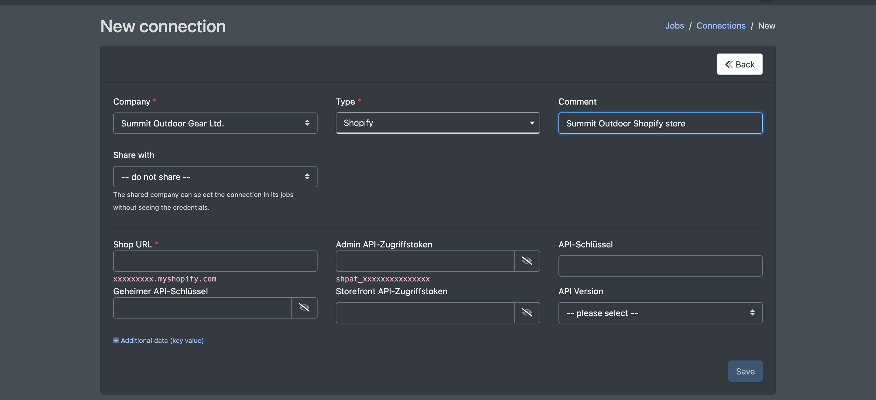
Task: Go to Connections breadcrumb link
Action: point(721,26)
